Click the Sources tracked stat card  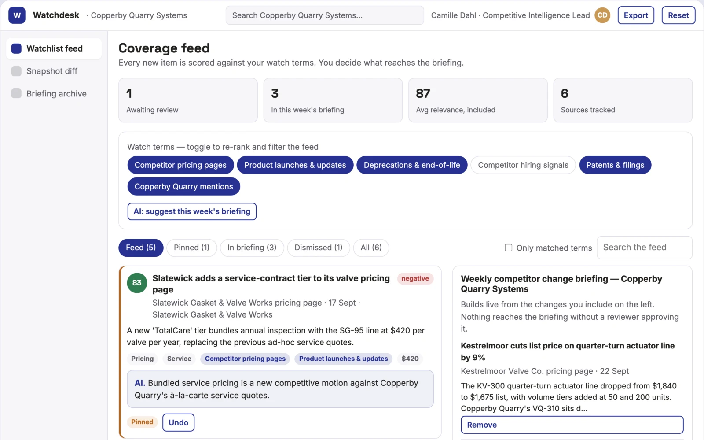623,100
